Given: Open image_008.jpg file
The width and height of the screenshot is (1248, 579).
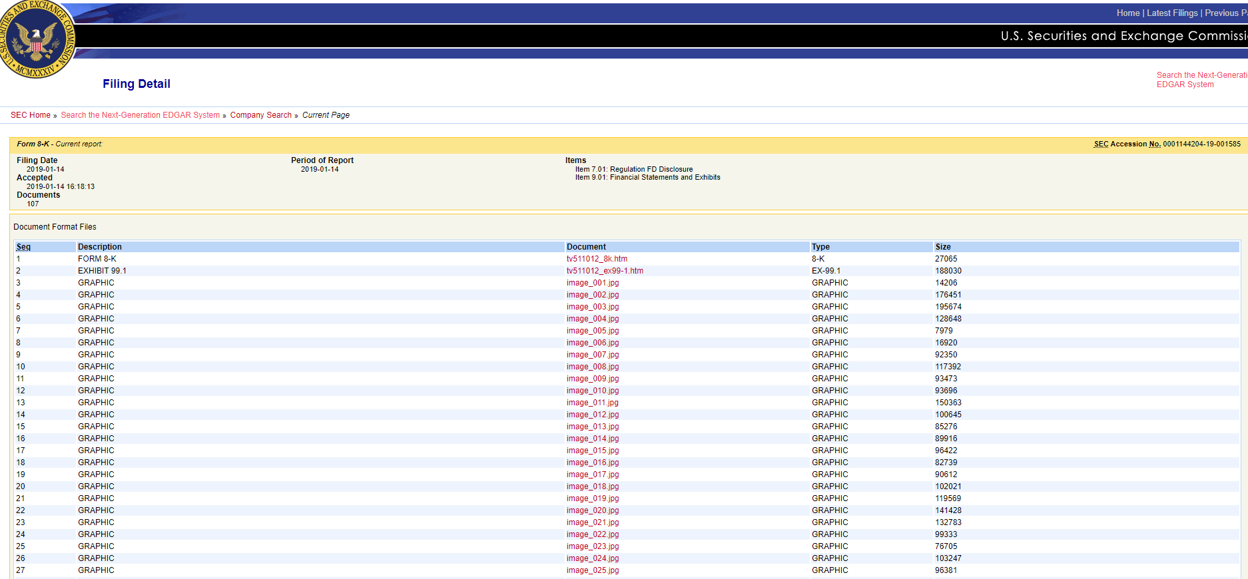Looking at the screenshot, I should pyautogui.click(x=593, y=367).
